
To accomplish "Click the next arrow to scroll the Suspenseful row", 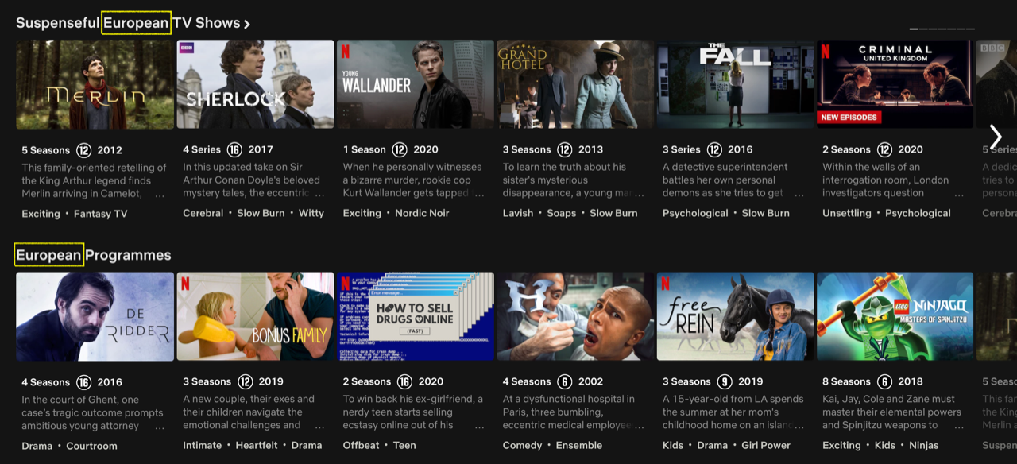I will (996, 137).
